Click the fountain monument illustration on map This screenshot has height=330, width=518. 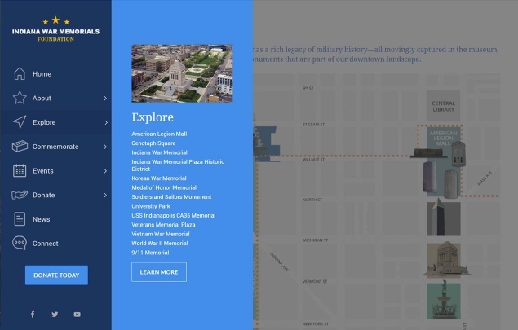point(443,300)
